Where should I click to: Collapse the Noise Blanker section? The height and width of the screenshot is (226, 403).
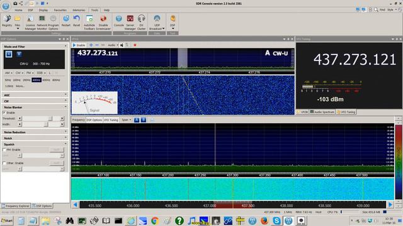tap(35, 107)
